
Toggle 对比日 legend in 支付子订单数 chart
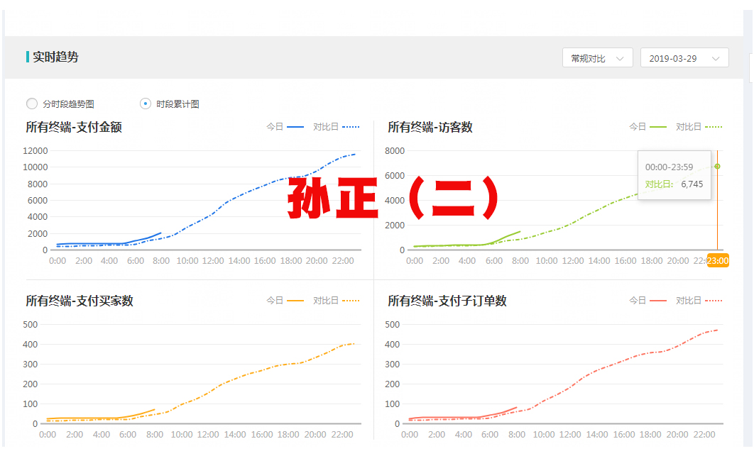[699, 301]
